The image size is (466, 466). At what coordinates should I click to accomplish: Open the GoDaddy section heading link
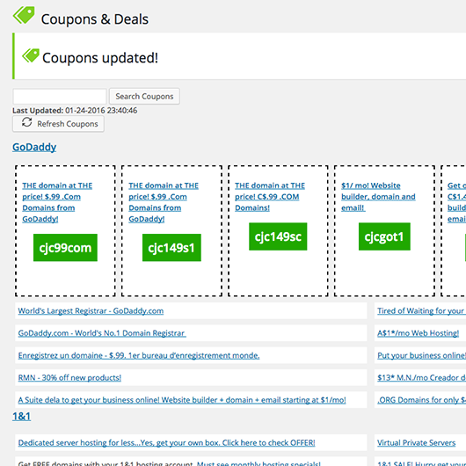tap(34, 147)
